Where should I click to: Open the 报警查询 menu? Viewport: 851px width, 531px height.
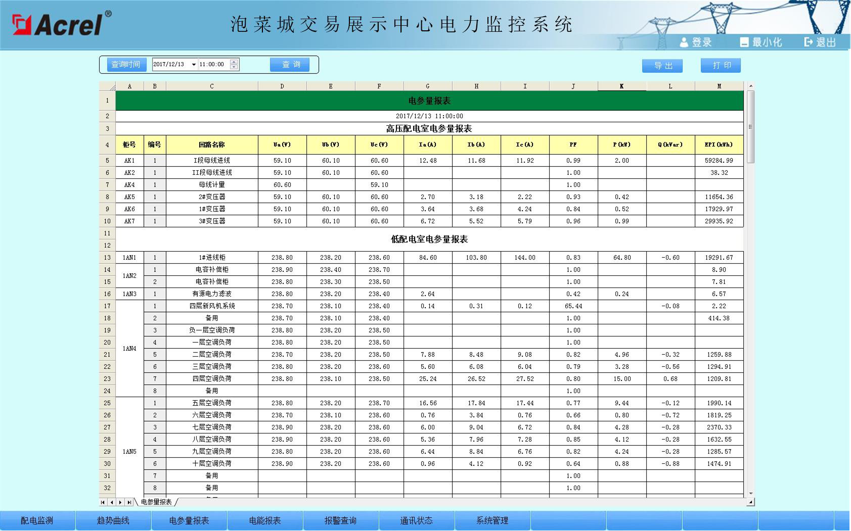click(341, 520)
